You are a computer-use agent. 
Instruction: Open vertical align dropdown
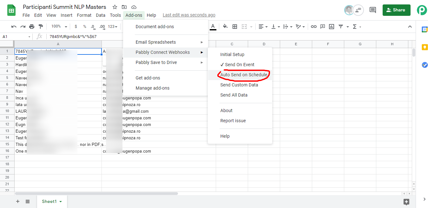(275, 27)
